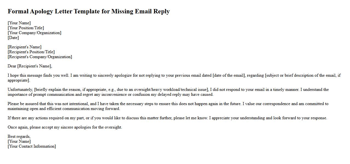Click the [Your Name] placeholder under Best regards

19,141
